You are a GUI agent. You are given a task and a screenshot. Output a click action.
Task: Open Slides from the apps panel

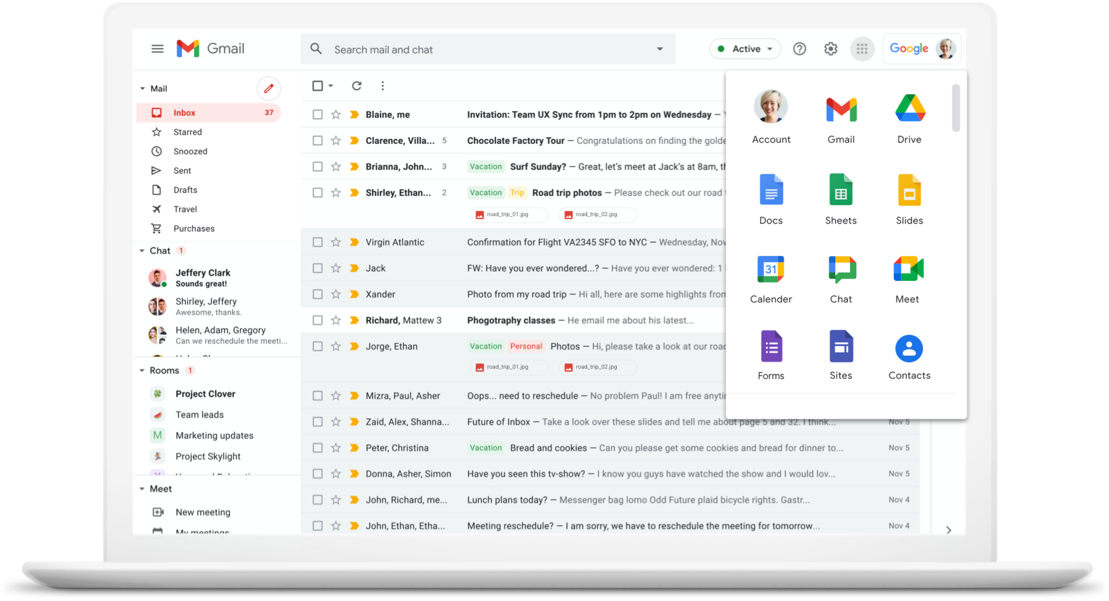point(909,199)
